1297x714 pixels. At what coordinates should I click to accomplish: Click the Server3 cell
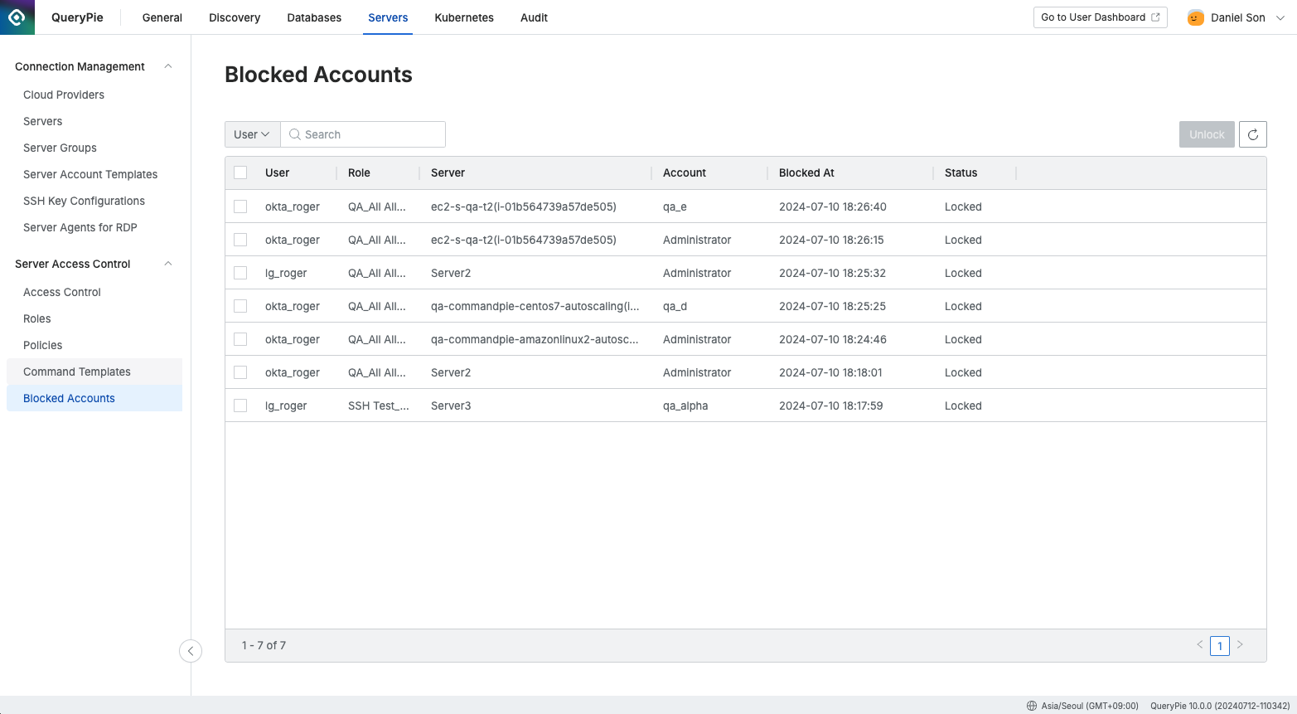451,406
